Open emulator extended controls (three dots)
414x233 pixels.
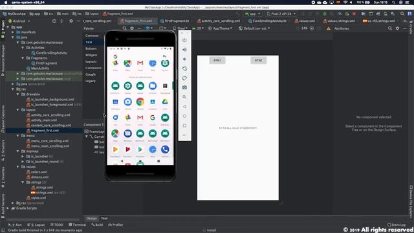(184, 135)
